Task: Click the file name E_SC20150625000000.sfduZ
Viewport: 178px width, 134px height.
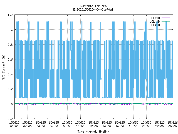Action: pyautogui.click(x=93, y=9)
